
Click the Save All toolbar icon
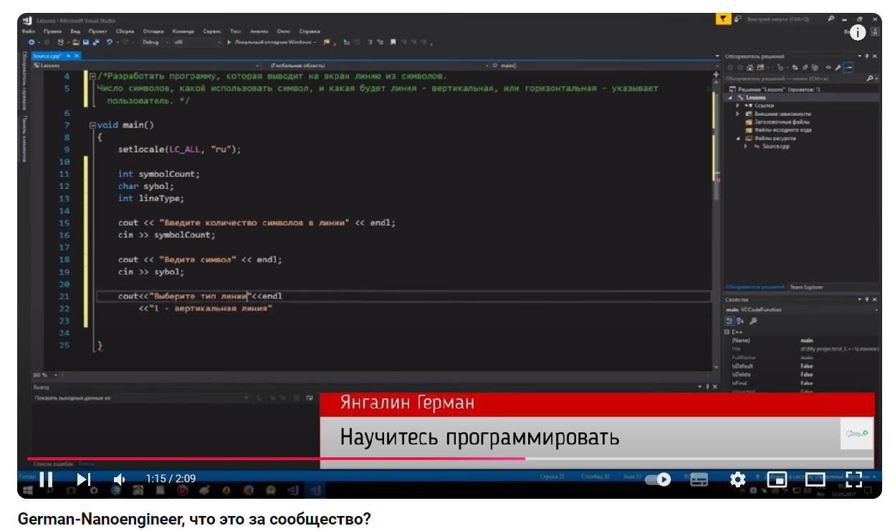click(96, 42)
